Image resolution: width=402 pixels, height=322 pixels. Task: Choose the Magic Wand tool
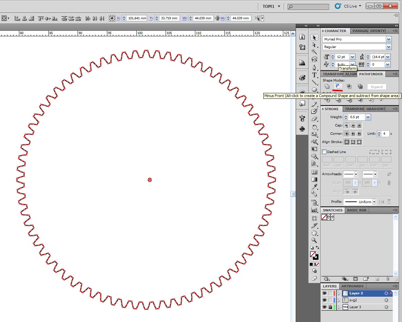314,52
